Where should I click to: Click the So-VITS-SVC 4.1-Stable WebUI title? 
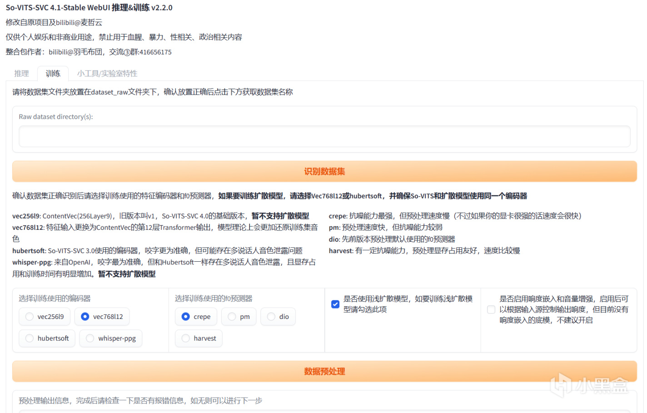tap(89, 8)
